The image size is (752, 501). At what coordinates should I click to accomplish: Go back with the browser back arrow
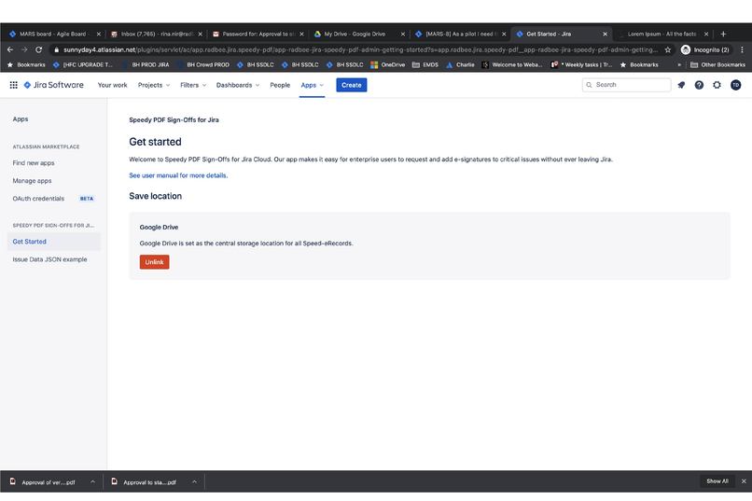tap(10, 49)
